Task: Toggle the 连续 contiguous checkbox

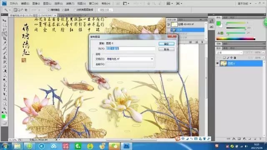Action: click(63, 10)
